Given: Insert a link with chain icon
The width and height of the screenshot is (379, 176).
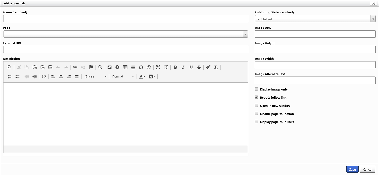Looking at the screenshot, I should click(x=75, y=67).
